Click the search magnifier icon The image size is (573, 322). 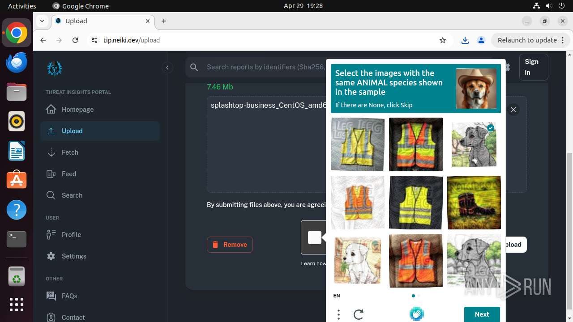click(194, 67)
